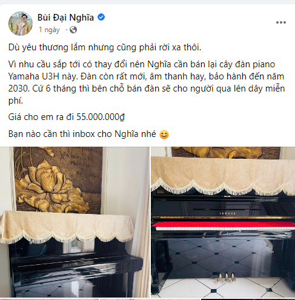
Task: Open Bùi Đại Nghĩa's profile name link
Action: (65, 18)
